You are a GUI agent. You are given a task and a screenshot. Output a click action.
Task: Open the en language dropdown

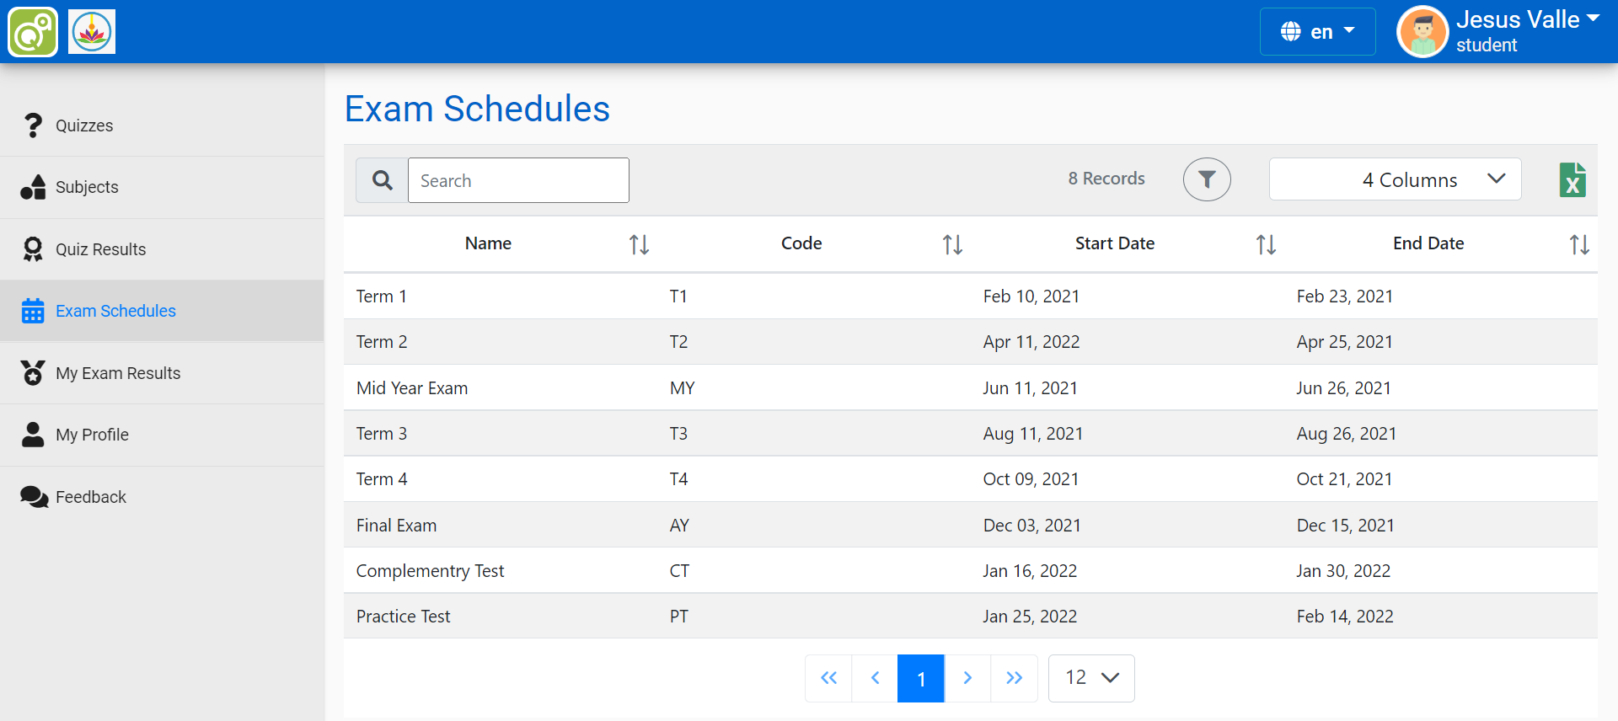pyautogui.click(x=1317, y=32)
